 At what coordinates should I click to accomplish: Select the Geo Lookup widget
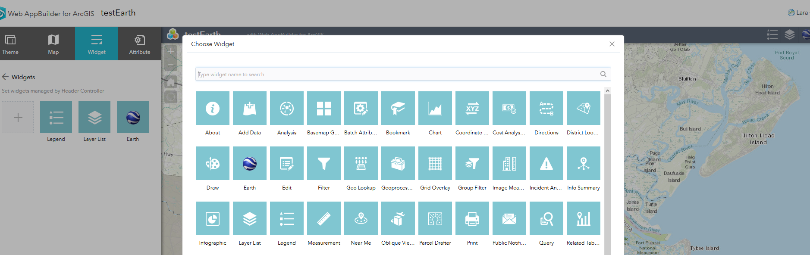point(361,163)
